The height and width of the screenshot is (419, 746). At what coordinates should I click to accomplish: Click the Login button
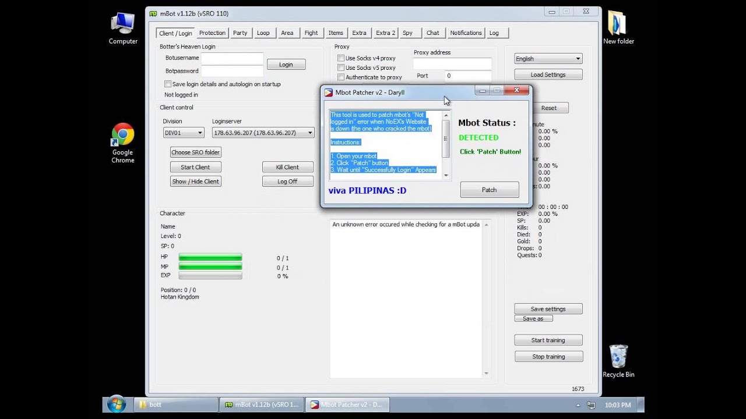[286, 65]
